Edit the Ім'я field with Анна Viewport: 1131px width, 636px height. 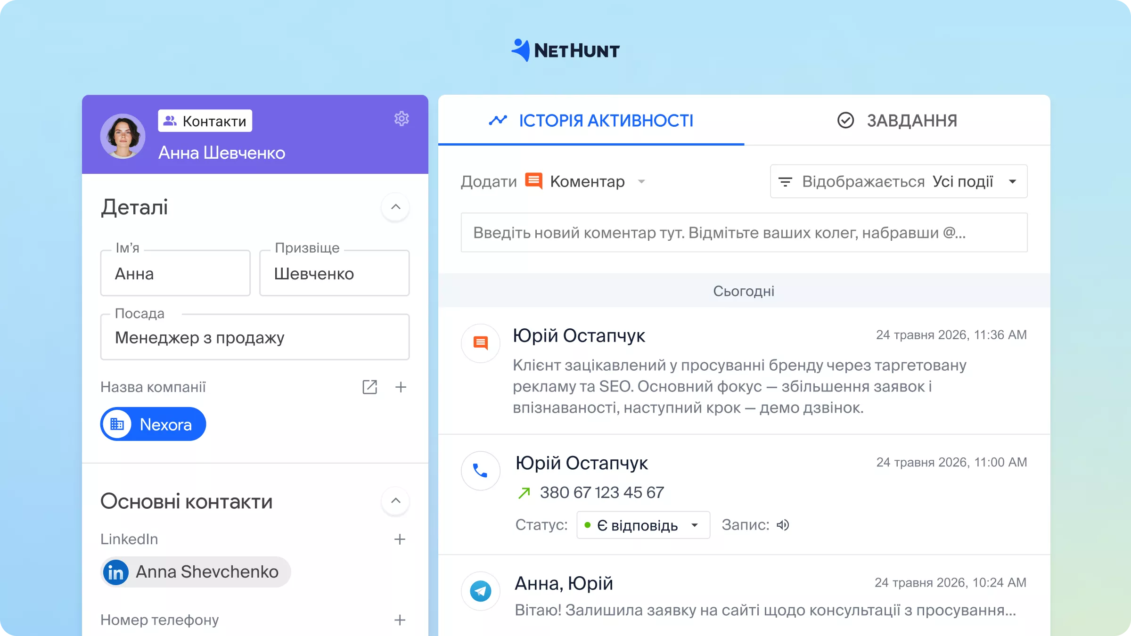click(175, 273)
